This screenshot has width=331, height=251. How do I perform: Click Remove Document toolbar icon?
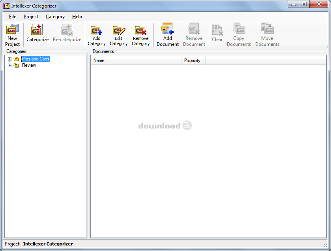(x=194, y=28)
